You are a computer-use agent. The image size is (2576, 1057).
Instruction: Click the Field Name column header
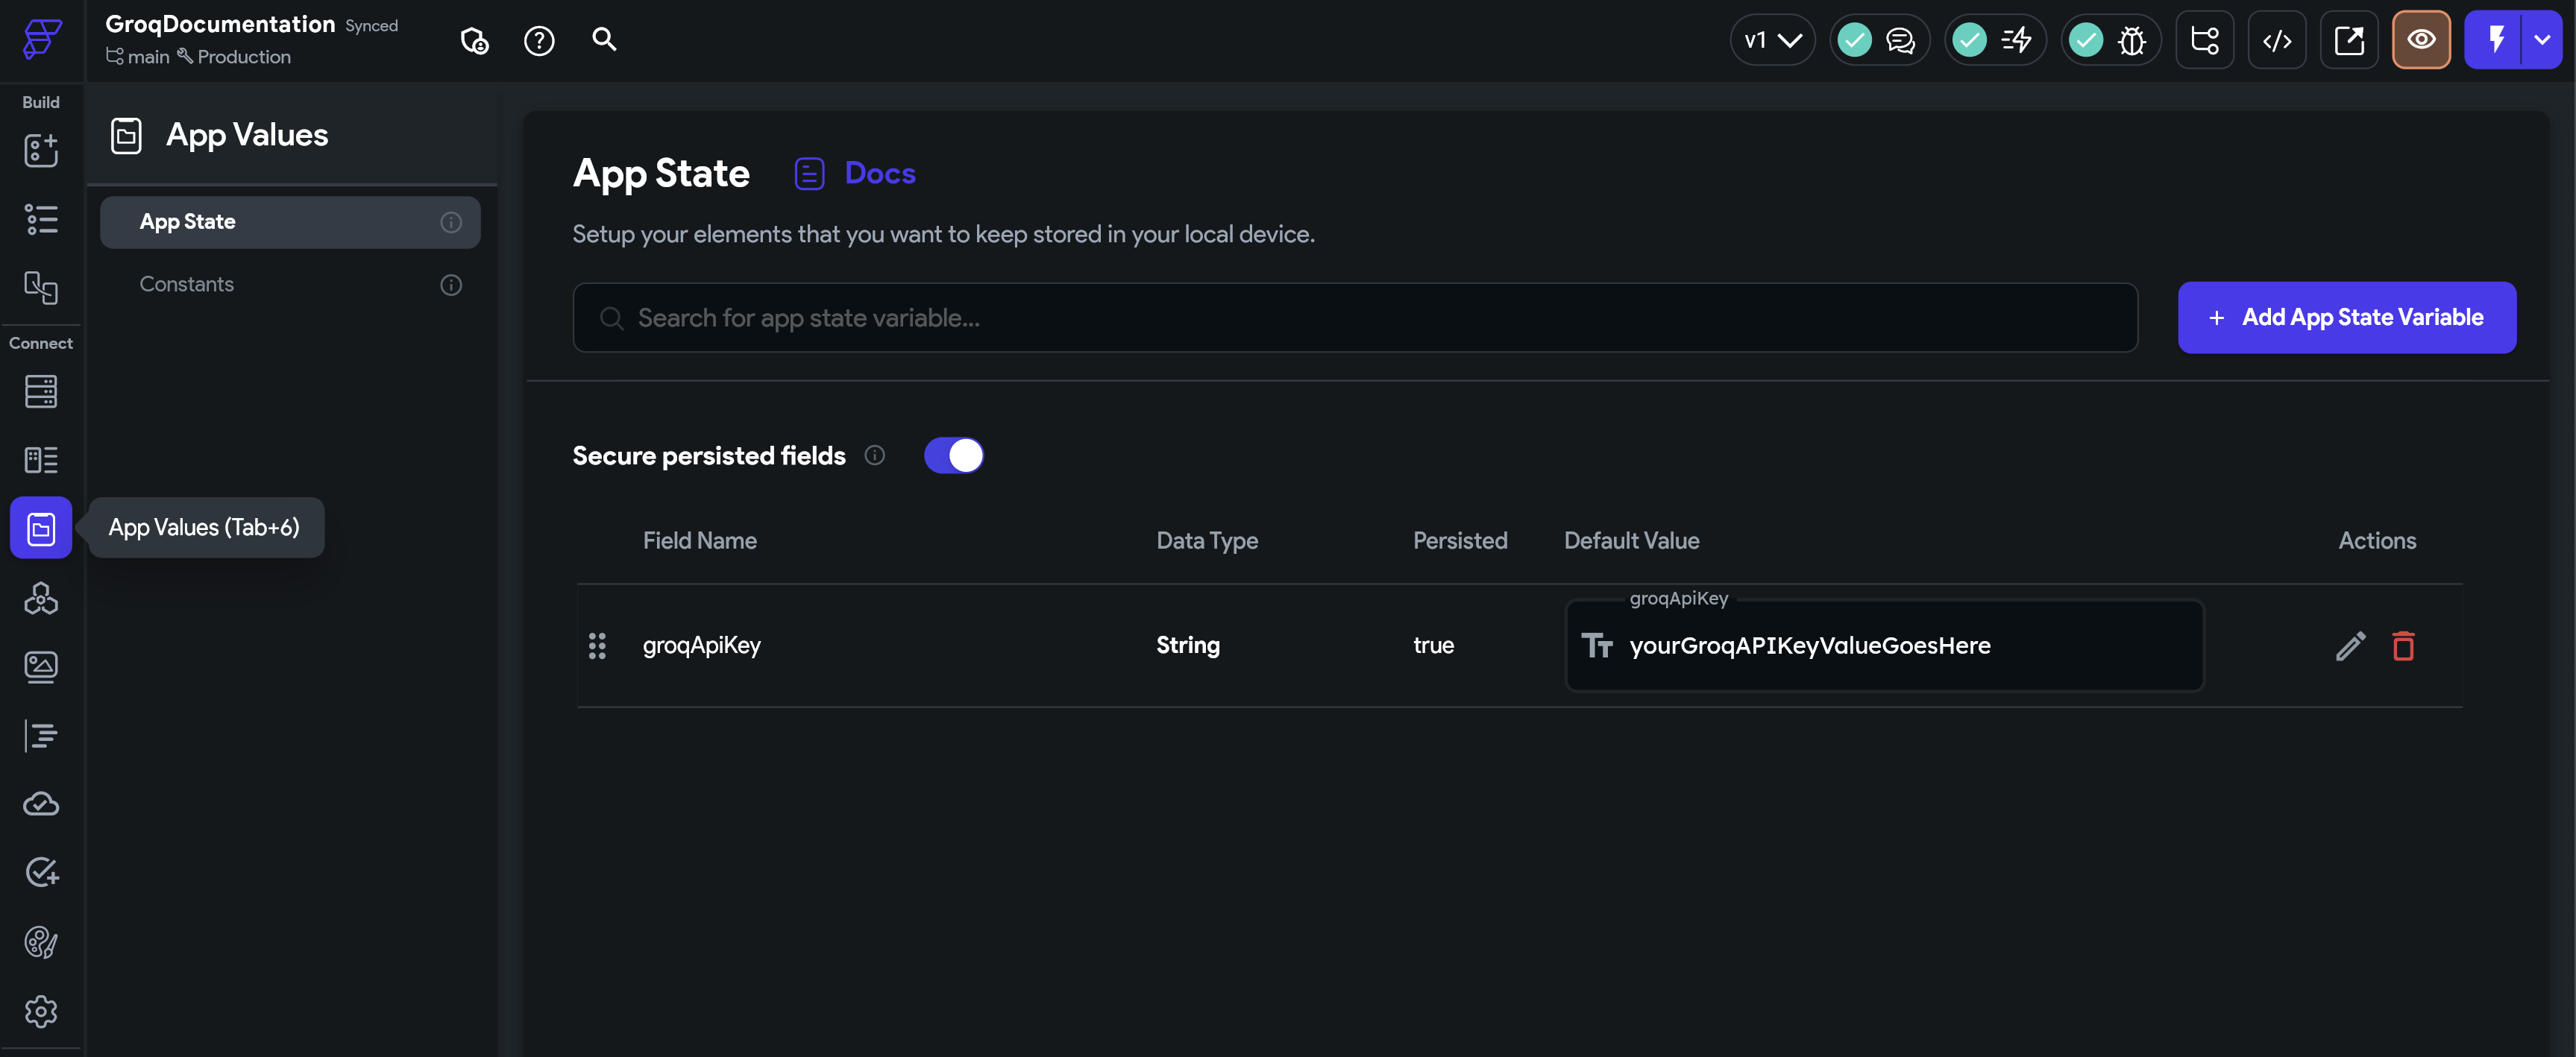pyautogui.click(x=699, y=540)
